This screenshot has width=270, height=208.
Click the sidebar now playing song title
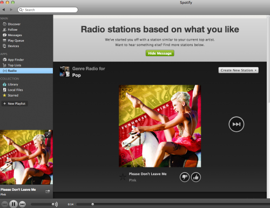[x=18, y=190]
